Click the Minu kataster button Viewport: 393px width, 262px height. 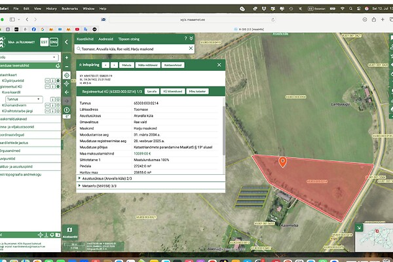[196, 91]
